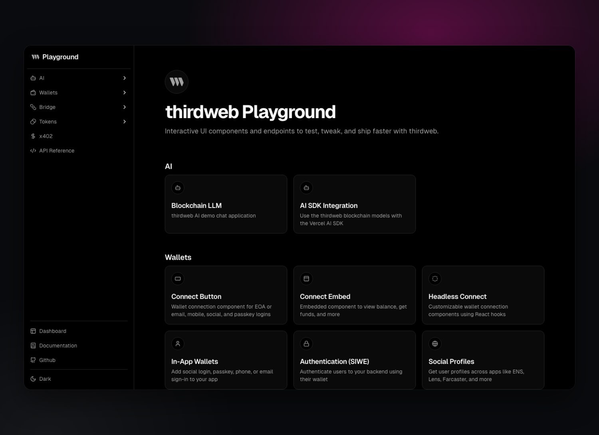Screen dimensions: 599x435
Task: Open the Documentation link
Action: 79,346
